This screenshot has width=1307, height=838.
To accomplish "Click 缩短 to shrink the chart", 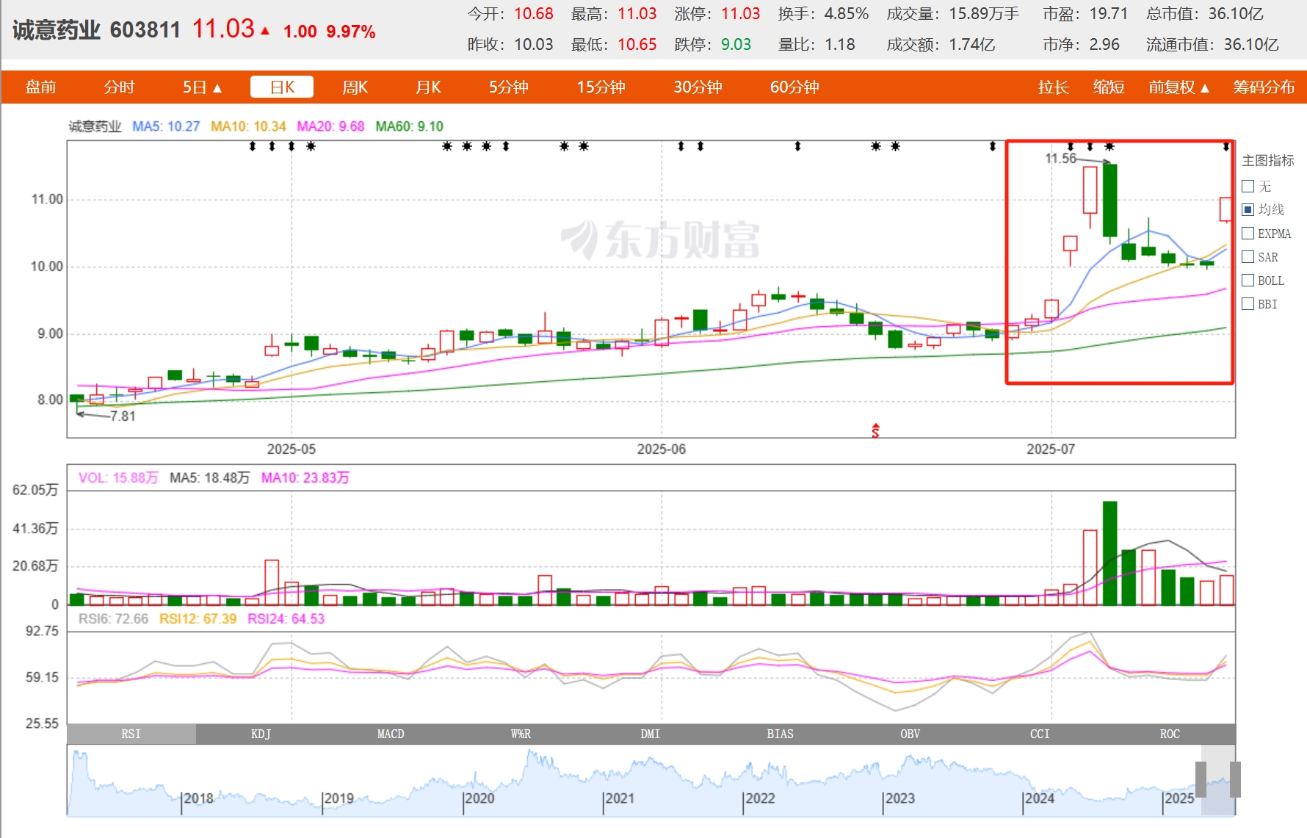I will (x=1109, y=87).
